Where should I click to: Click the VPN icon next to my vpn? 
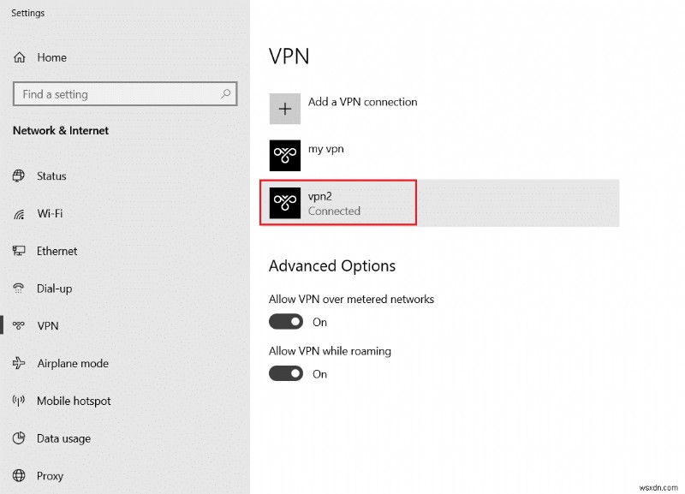coord(284,156)
